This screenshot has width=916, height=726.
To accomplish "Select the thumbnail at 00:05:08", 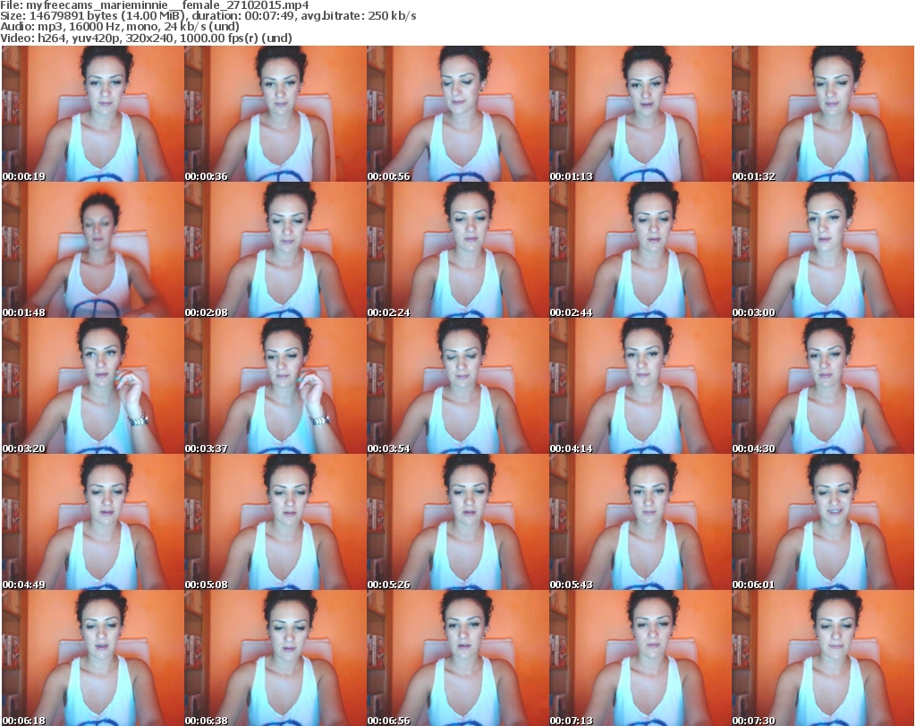I will click(x=276, y=522).
